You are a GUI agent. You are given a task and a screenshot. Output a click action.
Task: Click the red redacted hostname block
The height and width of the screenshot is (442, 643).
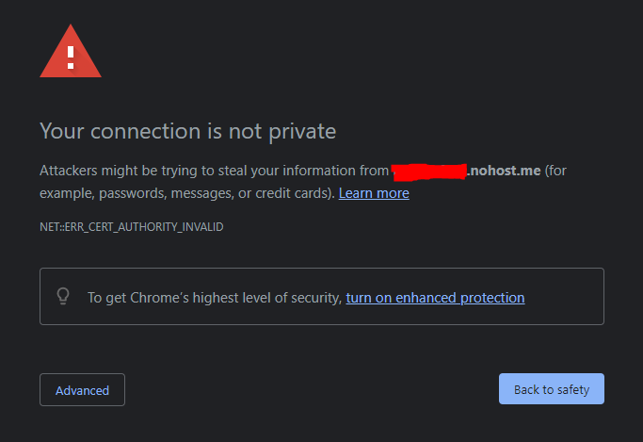click(x=429, y=172)
